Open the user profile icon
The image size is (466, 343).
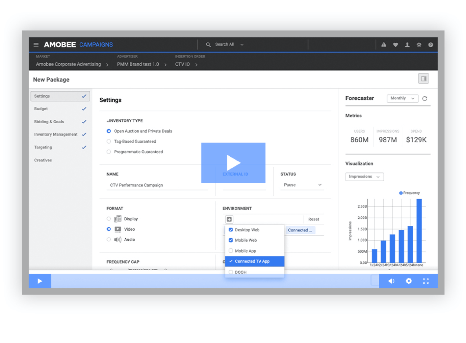coord(407,44)
